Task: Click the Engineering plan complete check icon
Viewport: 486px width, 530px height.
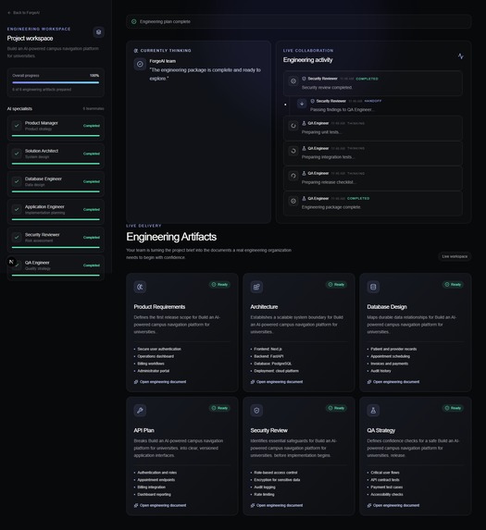Action: coord(134,21)
